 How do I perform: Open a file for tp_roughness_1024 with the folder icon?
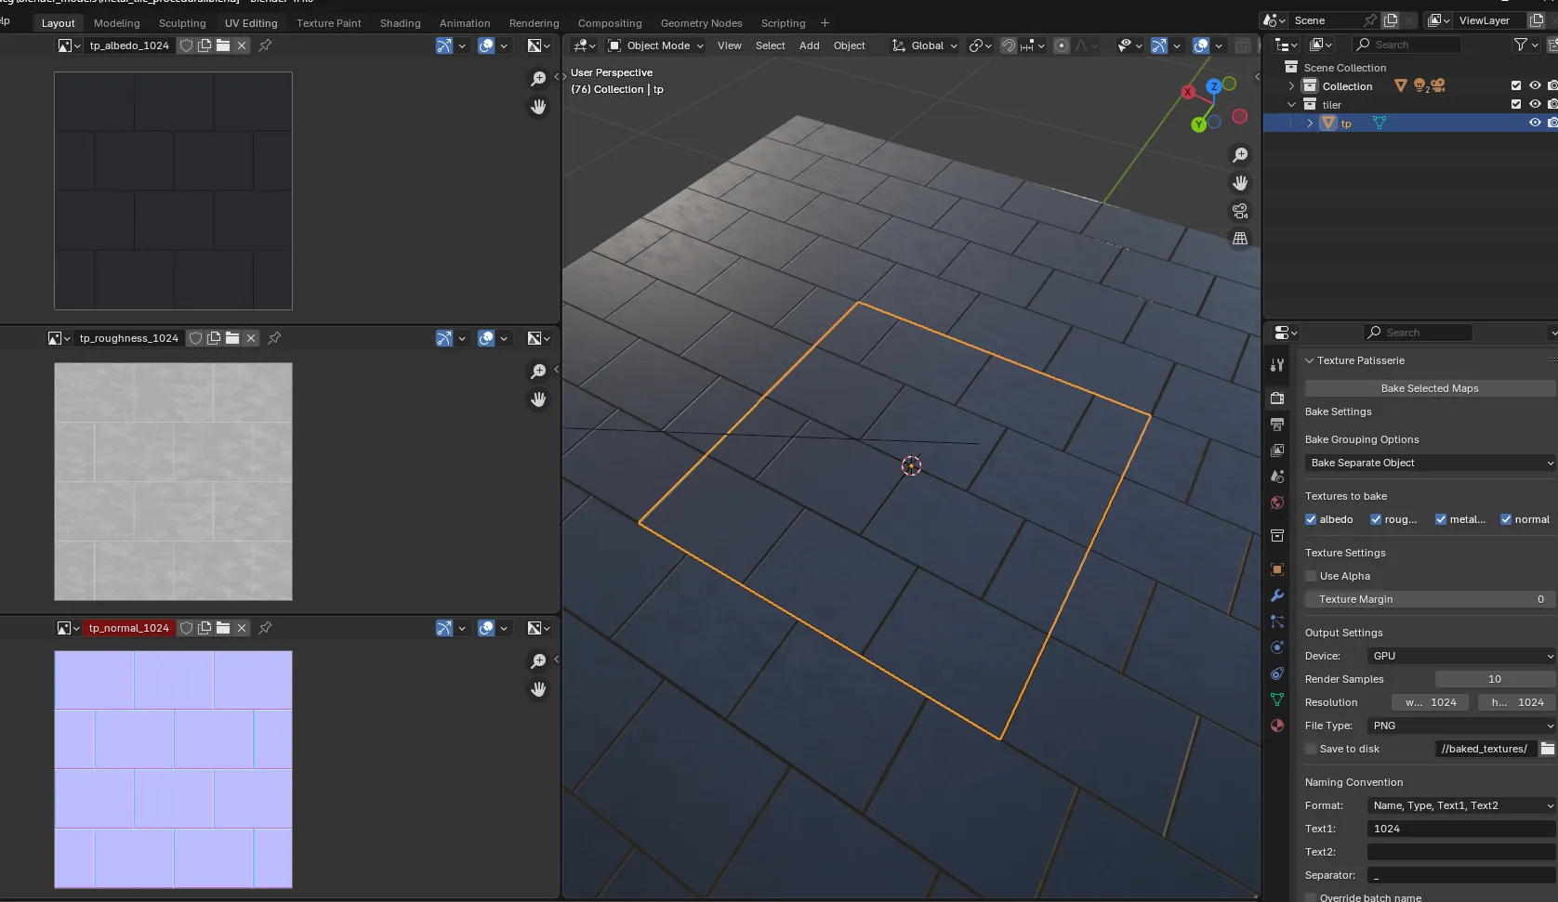(x=232, y=338)
